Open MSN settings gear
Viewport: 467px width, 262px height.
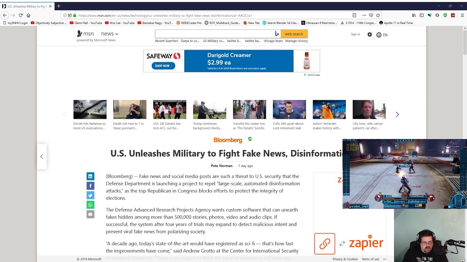point(370,35)
